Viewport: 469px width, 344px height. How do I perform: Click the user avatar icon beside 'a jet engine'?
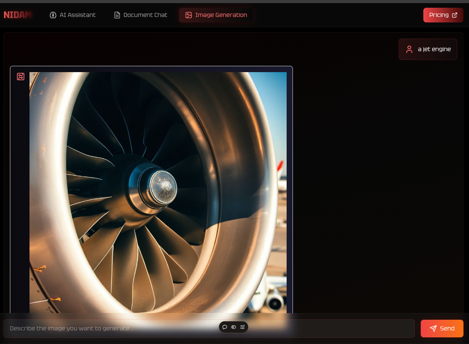pos(409,49)
